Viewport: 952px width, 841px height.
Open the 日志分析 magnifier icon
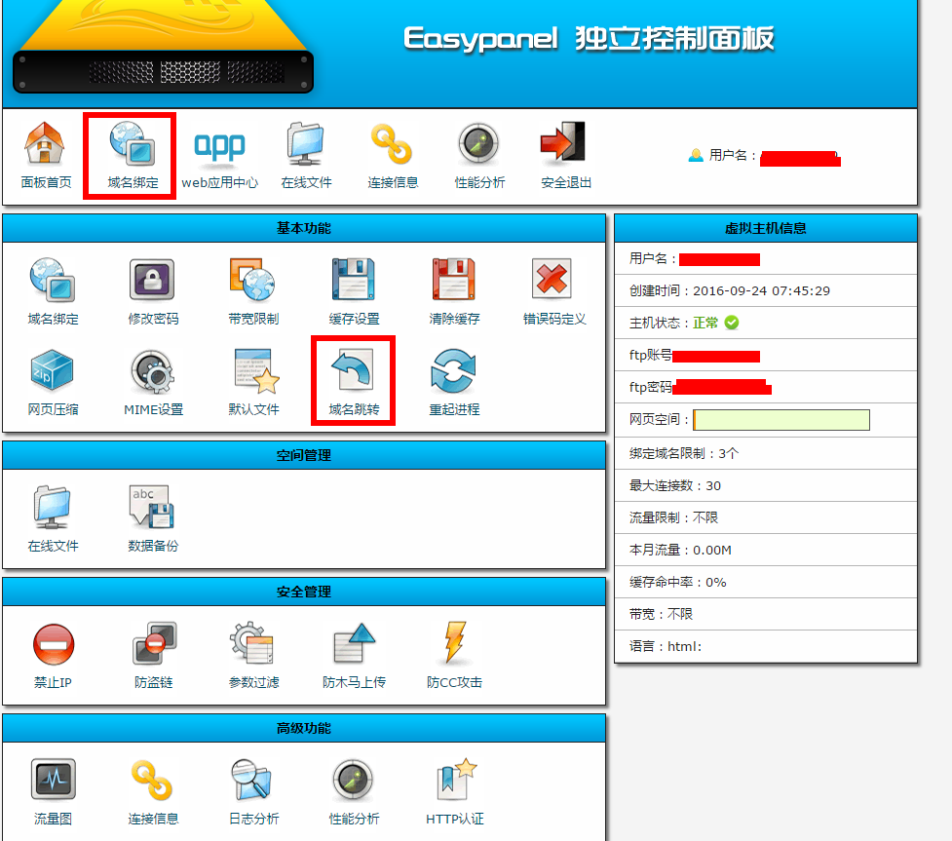pyautogui.click(x=251, y=780)
